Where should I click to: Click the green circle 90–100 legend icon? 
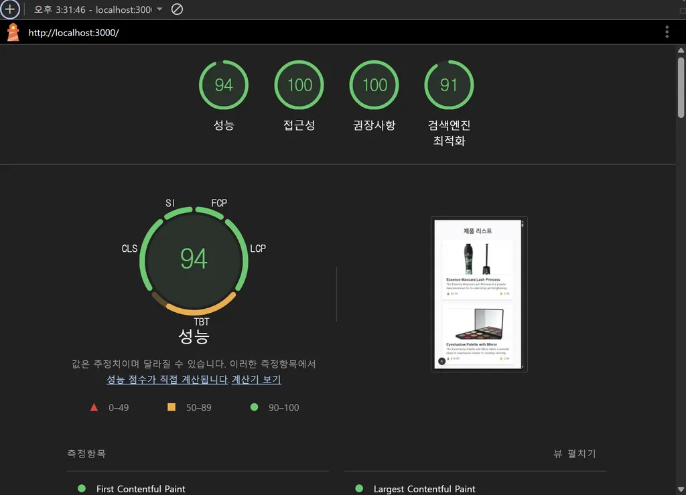[254, 407]
